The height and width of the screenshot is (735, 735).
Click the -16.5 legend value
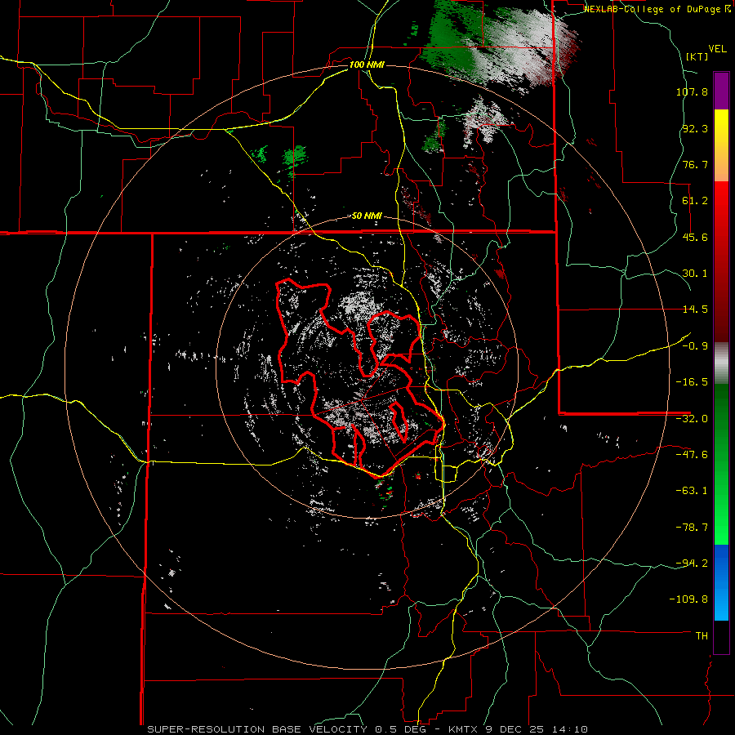tap(692, 382)
